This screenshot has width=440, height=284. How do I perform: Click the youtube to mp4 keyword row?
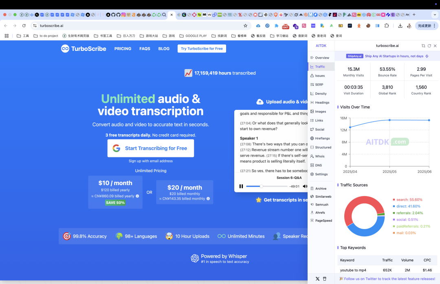tap(387, 270)
